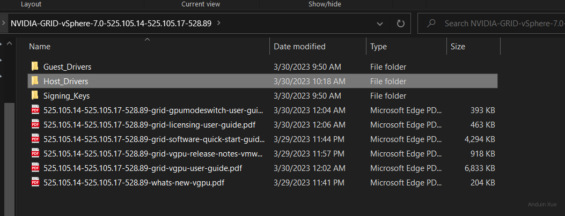
Task: Select grid-vgpu-user-guide.pdf file name
Action: pyautogui.click(x=143, y=168)
